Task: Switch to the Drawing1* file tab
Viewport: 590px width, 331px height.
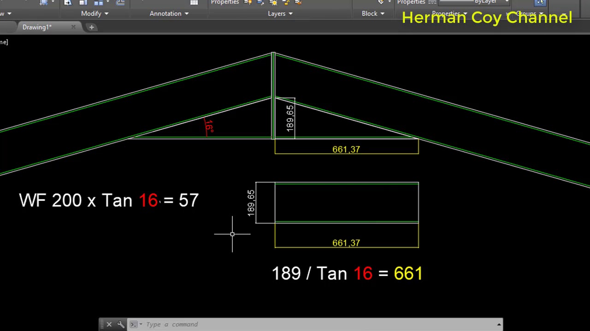Action: click(x=37, y=27)
